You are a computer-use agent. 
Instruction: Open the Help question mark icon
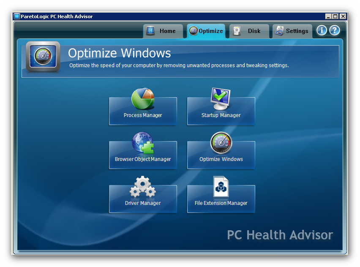pos(335,30)
